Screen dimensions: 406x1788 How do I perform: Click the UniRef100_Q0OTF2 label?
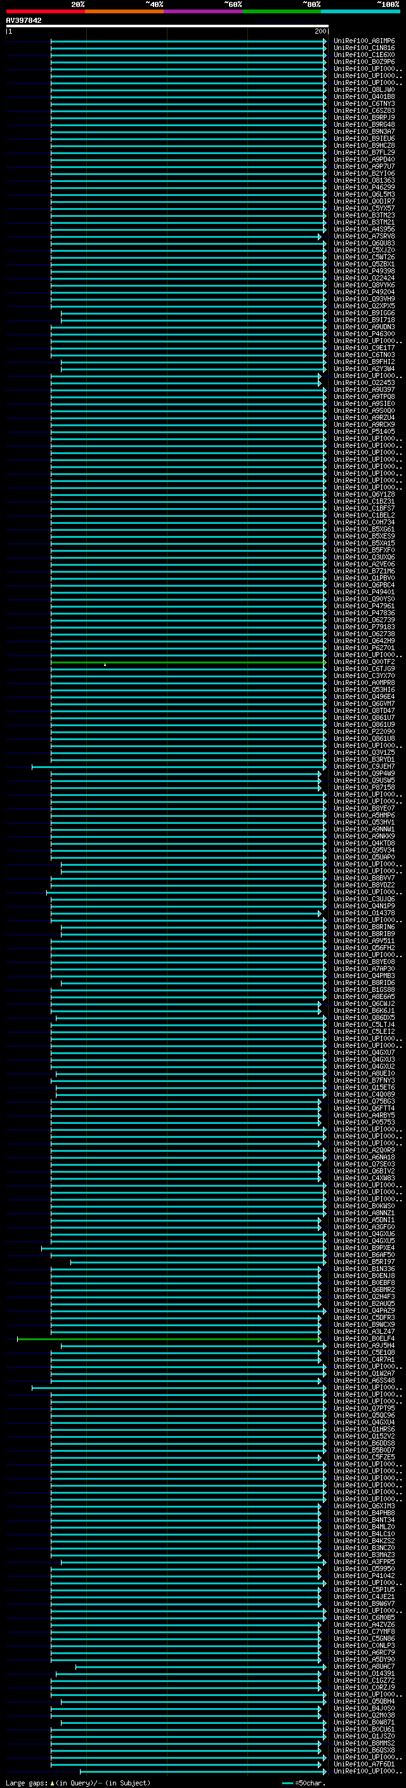click(364, 662)
